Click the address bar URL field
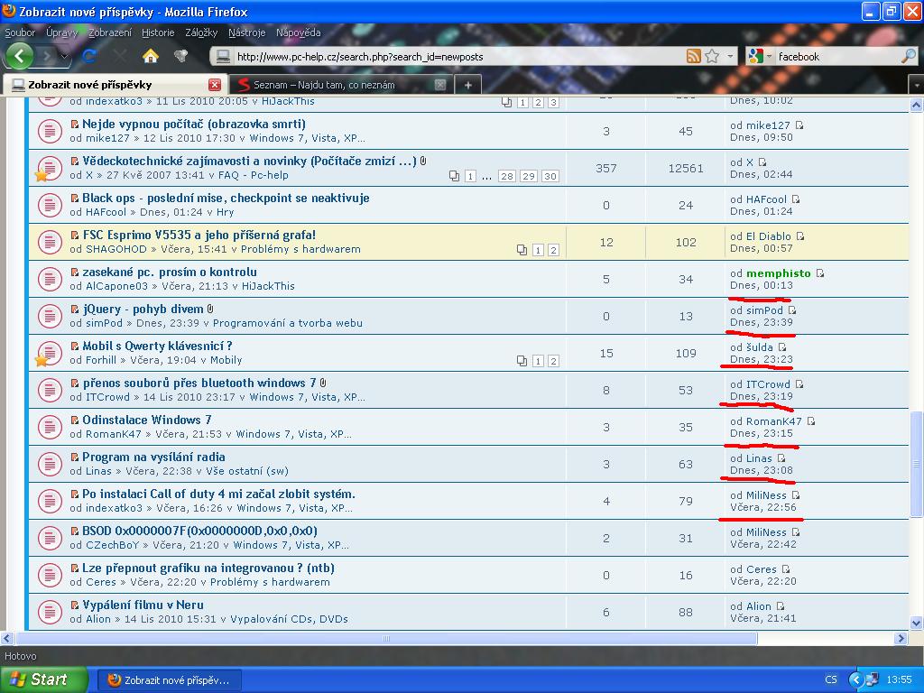This screenshot has width=924, height=693. tap(459, 57)
